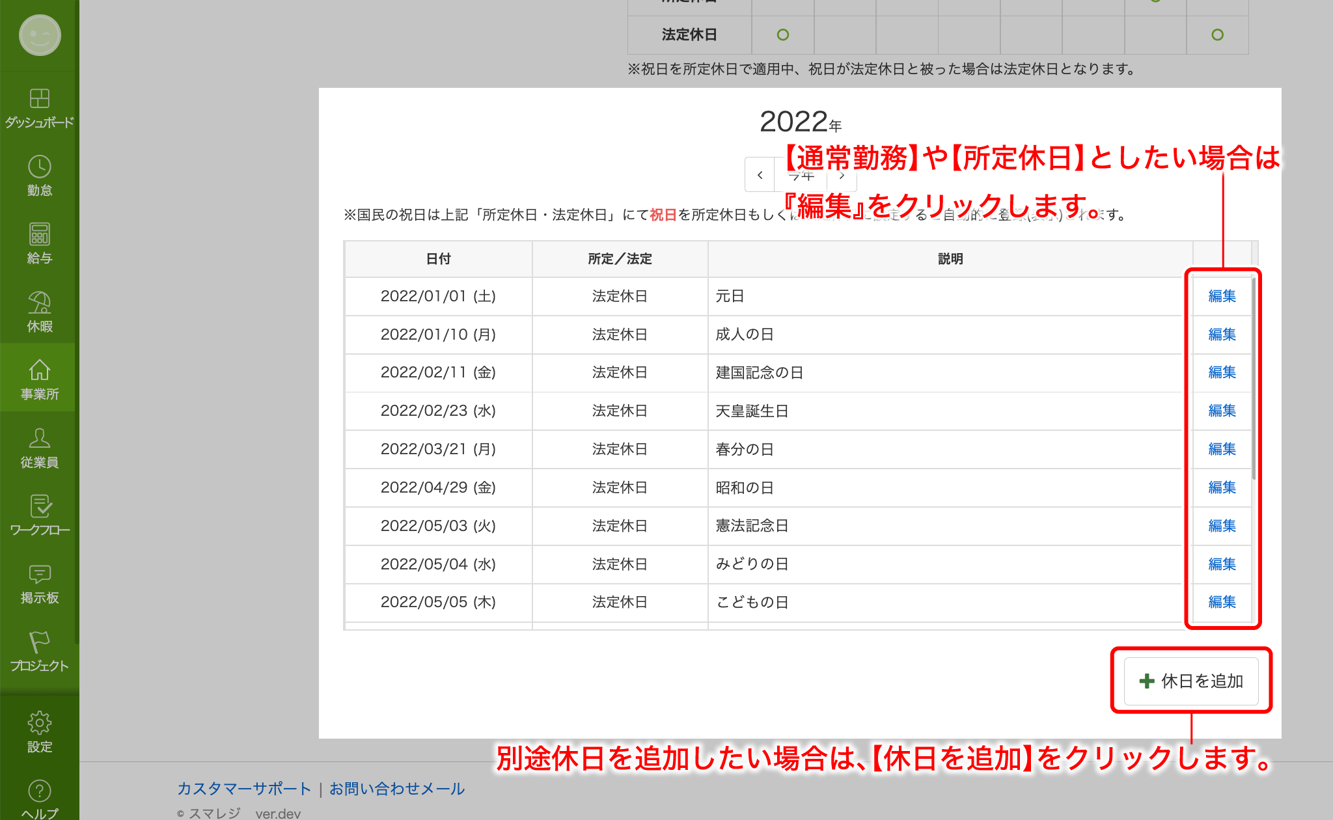Click the date 2022/01/10 (月)
Screen dimensions: 1333x820
click(438, 335)
